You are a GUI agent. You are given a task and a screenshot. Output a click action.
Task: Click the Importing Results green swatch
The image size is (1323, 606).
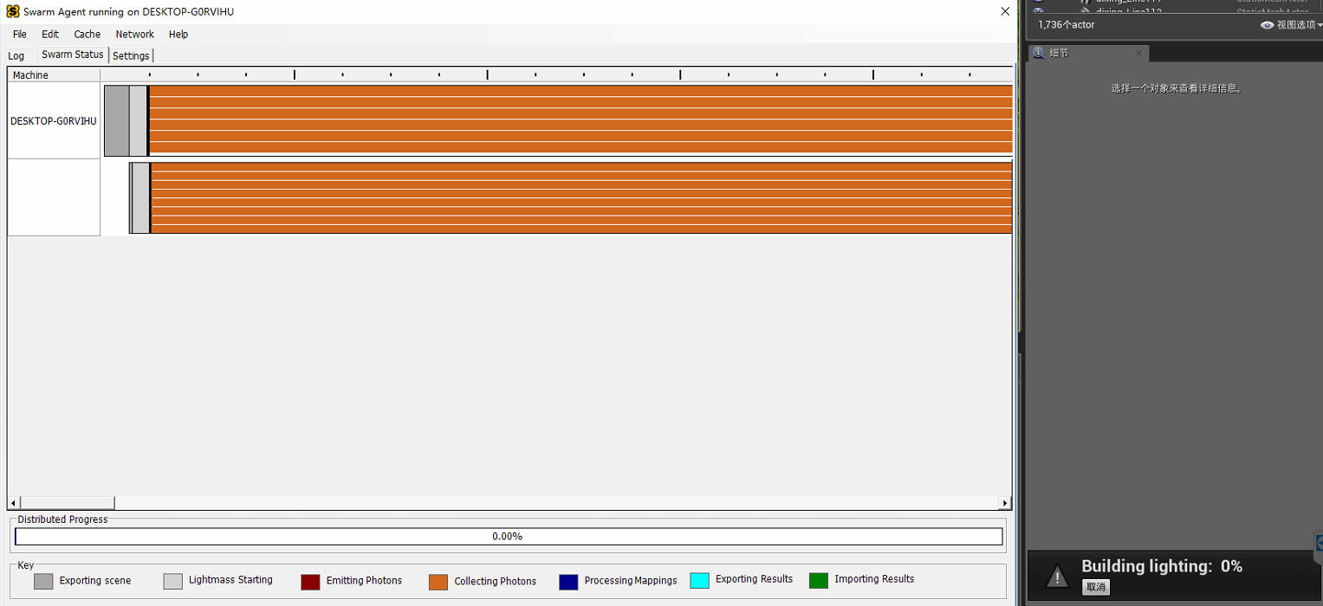click(x=819, y=580)
